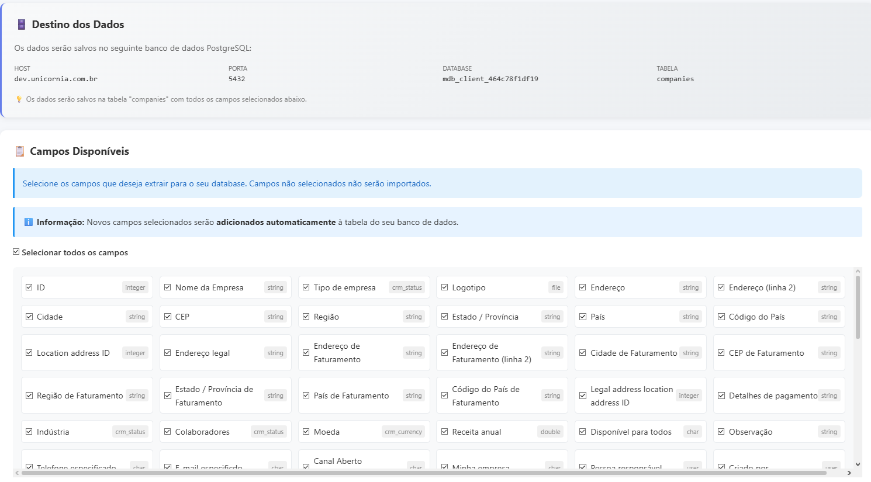The height and width of the screenshot is (482, 871).
Task: Click the horizontal scrollbar's right arrow
Action: point(849,473)
